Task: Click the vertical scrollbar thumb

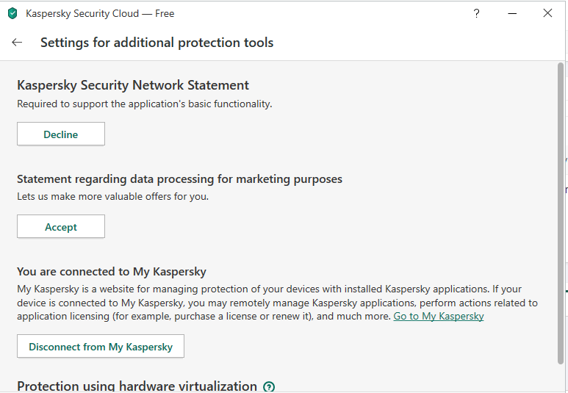Action: click(561, 213)
